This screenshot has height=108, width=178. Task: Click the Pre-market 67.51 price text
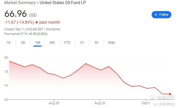pyautogui.click(x=16, y=34)
